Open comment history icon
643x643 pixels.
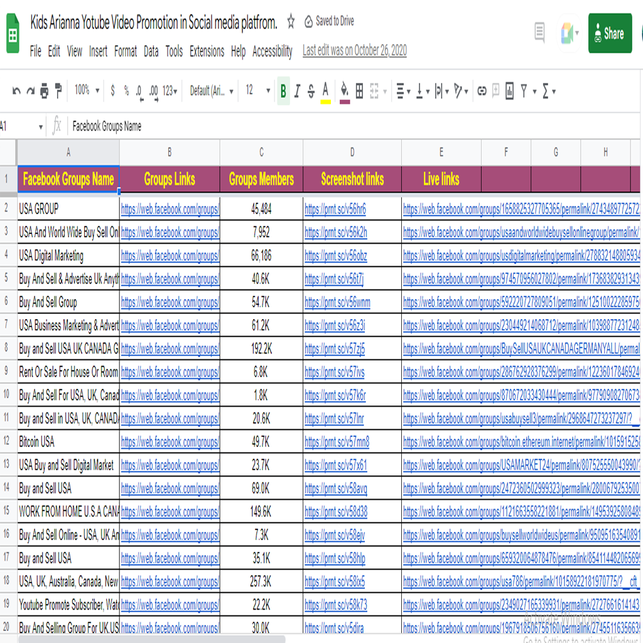click(540, 33)
